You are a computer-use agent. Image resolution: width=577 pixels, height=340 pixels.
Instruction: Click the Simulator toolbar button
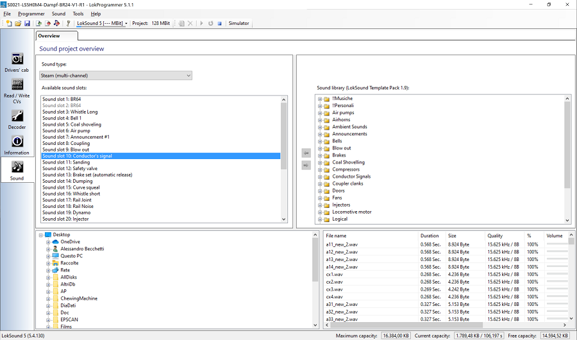[x=239, y=24]
